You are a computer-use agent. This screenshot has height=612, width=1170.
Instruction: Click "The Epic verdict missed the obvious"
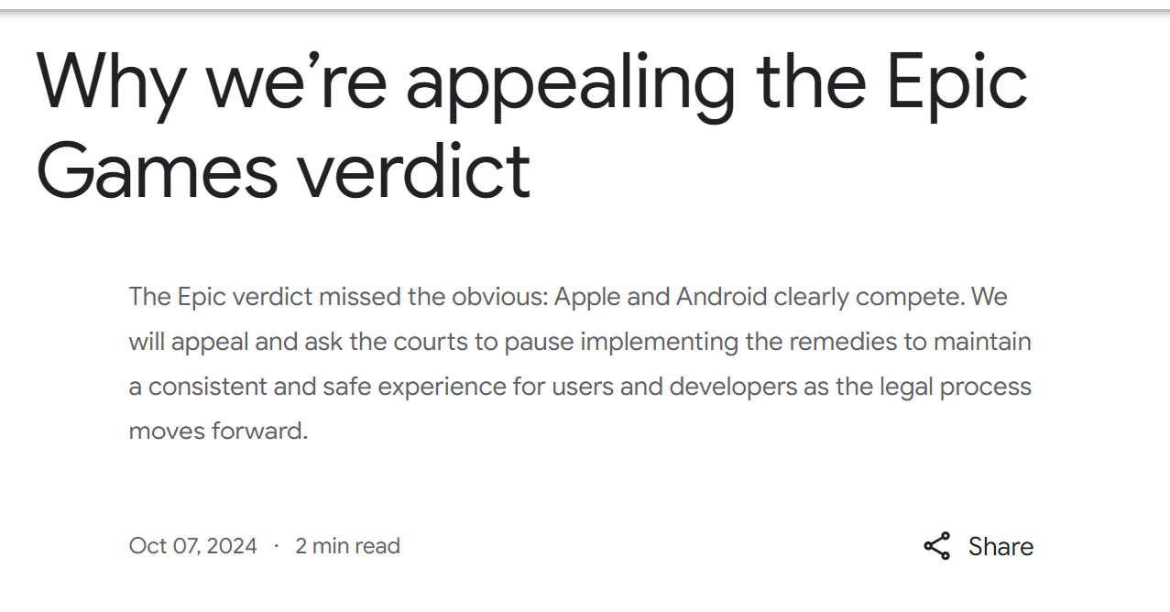pyautogui.click(x=335, y=298)
